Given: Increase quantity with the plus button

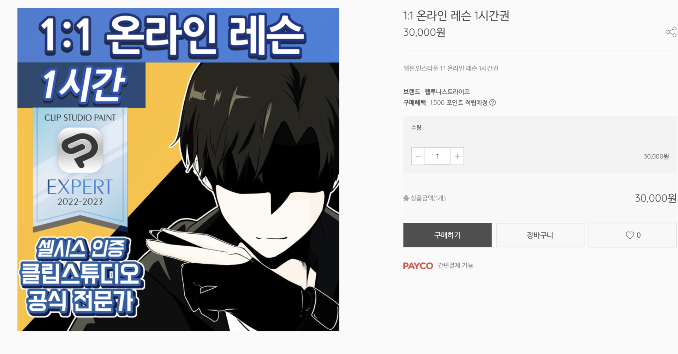Looking at the screenshot, I should pyautogui.click(x=457, y=156).
